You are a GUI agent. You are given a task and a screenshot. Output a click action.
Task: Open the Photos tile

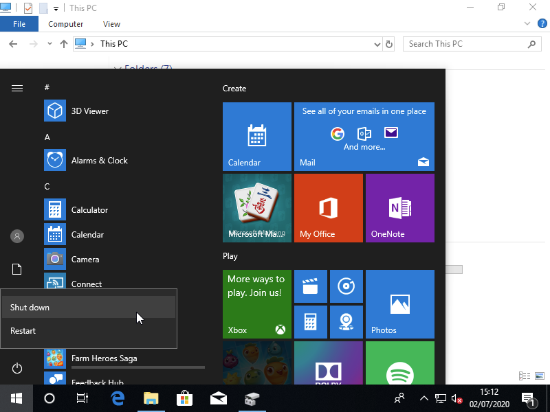coord(400,304)
